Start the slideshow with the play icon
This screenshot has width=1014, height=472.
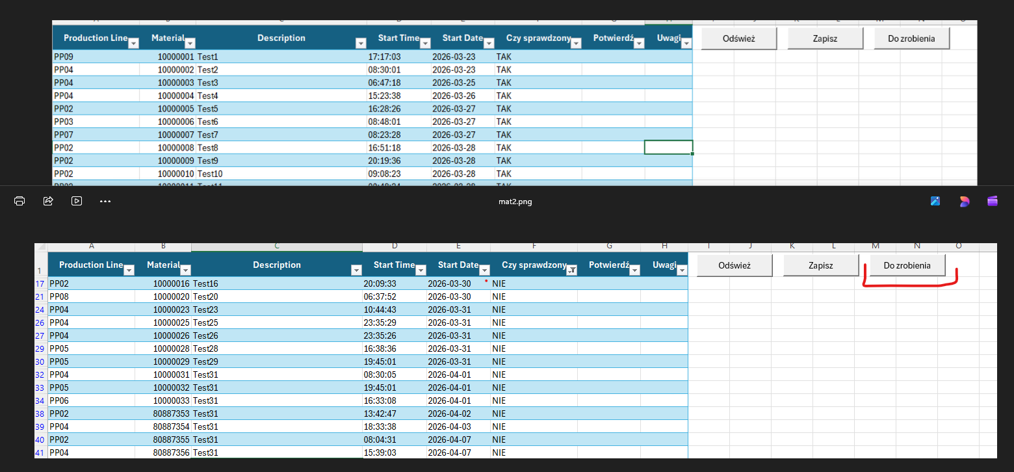coord(77,201)
